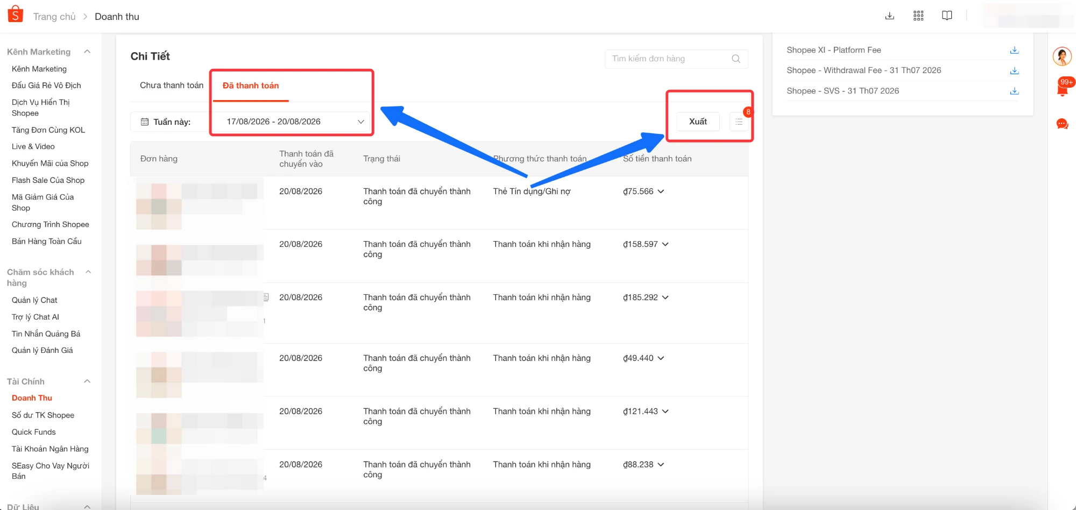Click the Xuất export button
This screenshot has height=510, width=1076.
(x=698, y=122)
